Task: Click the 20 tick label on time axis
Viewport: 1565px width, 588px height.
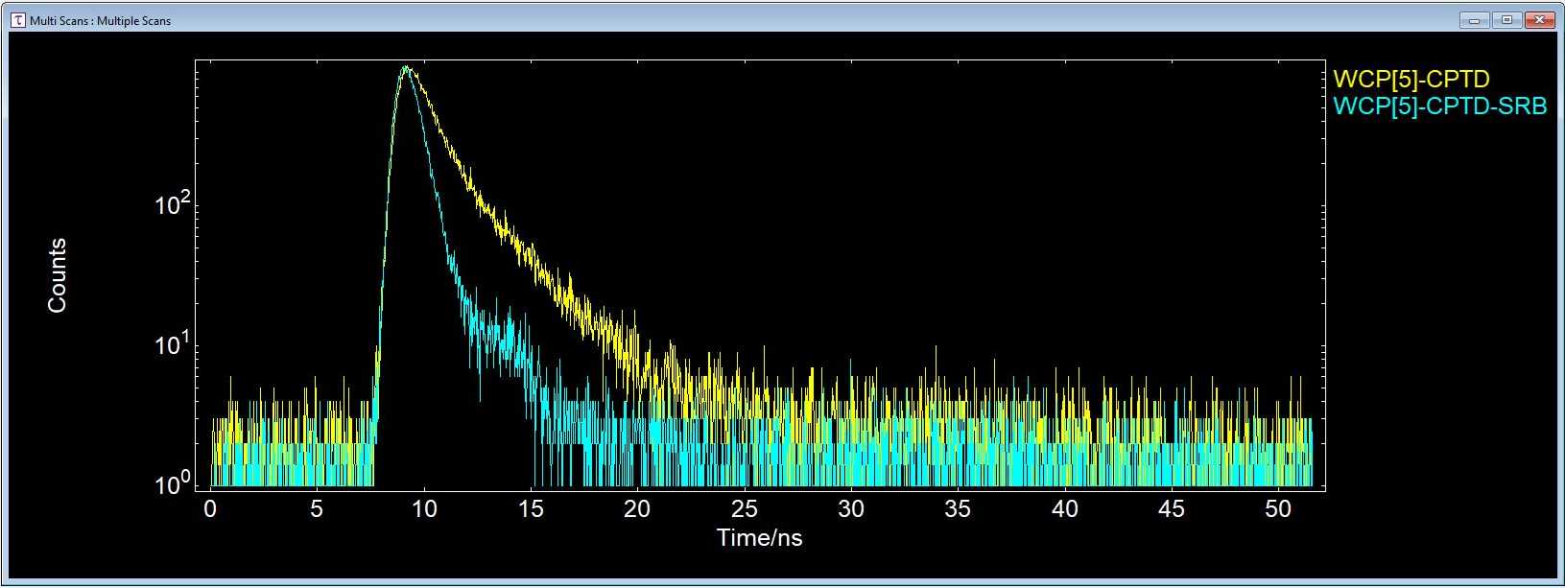Action: pos(637,509)
